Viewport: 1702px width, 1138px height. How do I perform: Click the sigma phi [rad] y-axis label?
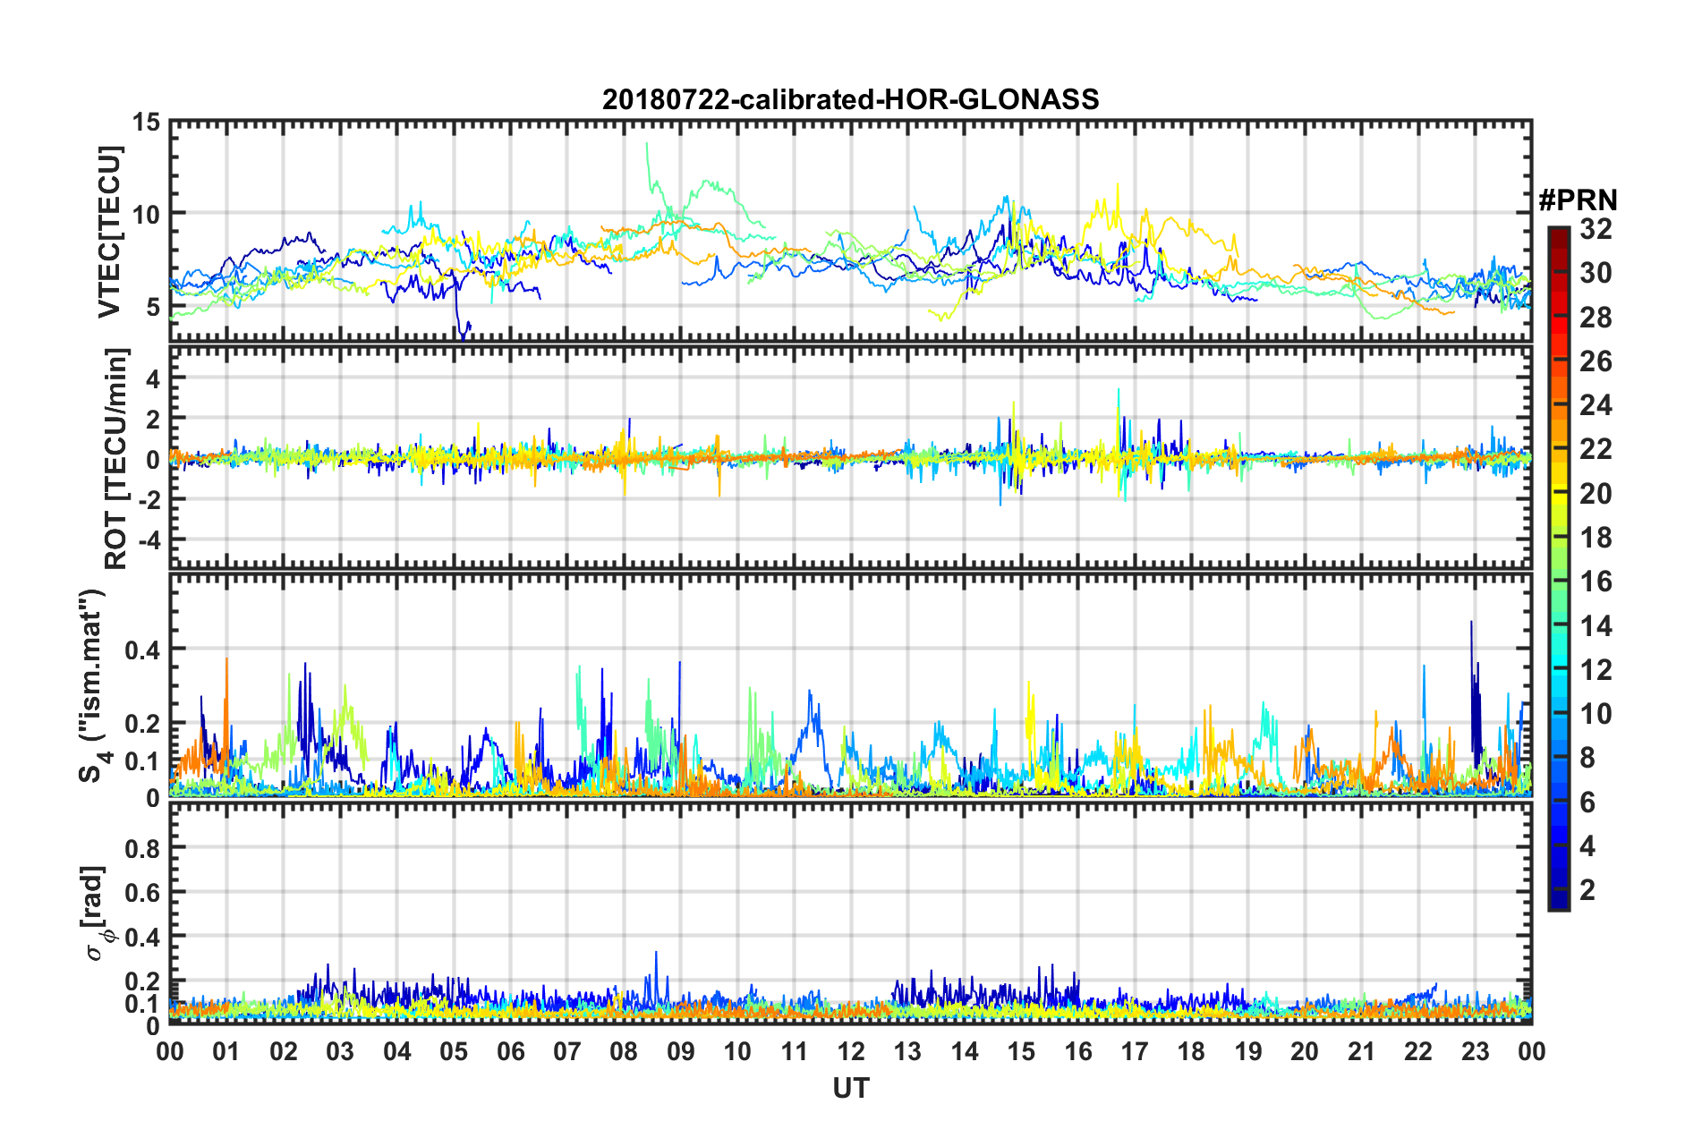97,913
